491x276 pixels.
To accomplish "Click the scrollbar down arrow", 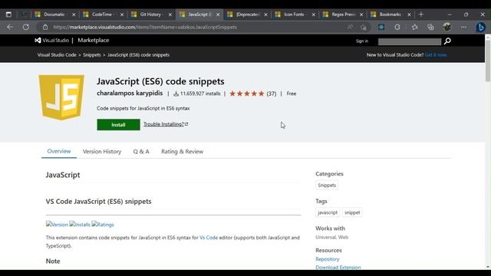I will pyautogui.click(x=488, y=267).
